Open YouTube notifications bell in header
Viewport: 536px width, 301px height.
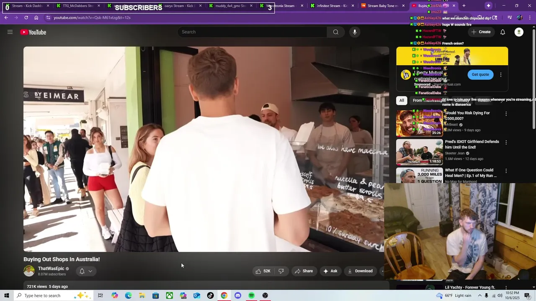coord(502,32)
